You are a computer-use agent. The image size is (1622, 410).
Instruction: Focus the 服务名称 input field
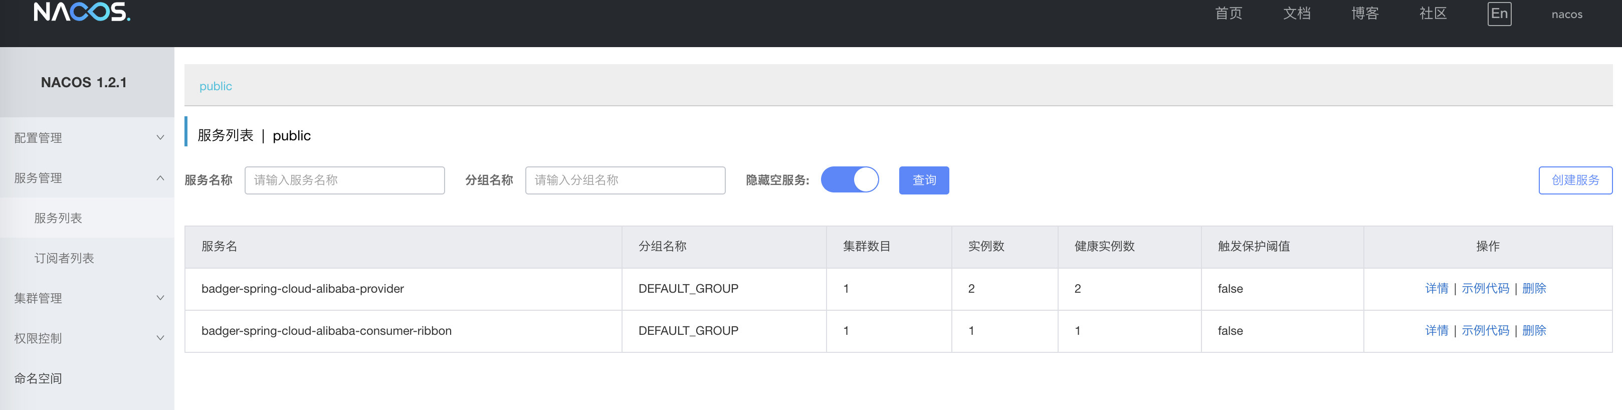coord(344,181)
